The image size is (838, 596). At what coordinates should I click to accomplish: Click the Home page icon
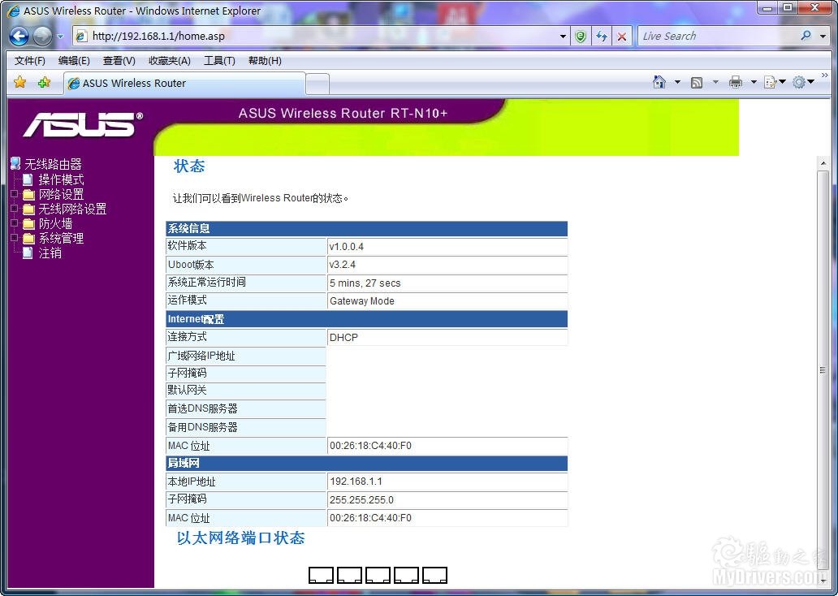click(x=659, y=82)
